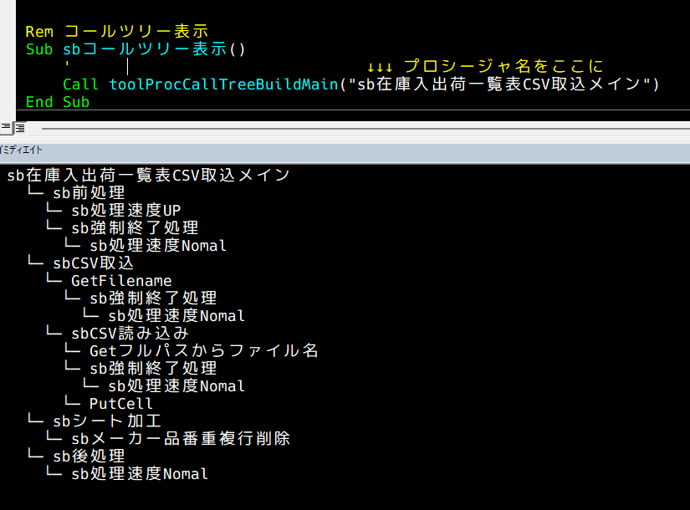Click the PutCell call entry
This screenshot has height=510, width=690.
pos(120,403)
